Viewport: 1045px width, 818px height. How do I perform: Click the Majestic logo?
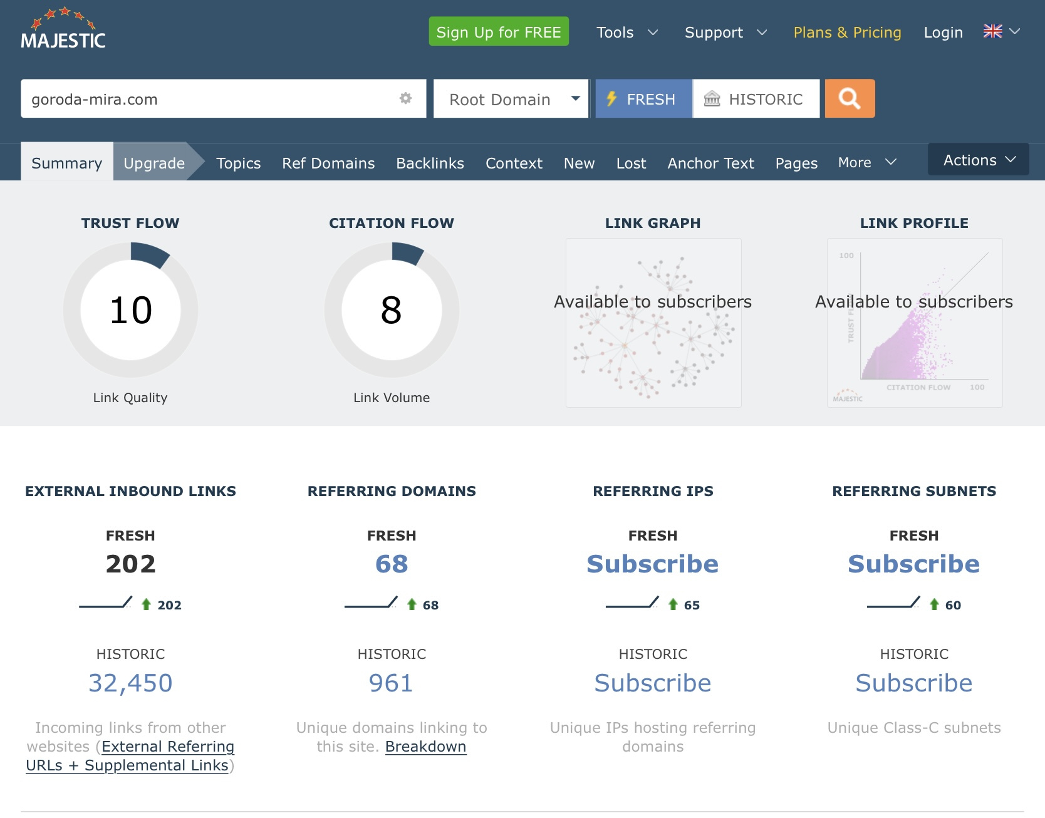tap(63, 29)
